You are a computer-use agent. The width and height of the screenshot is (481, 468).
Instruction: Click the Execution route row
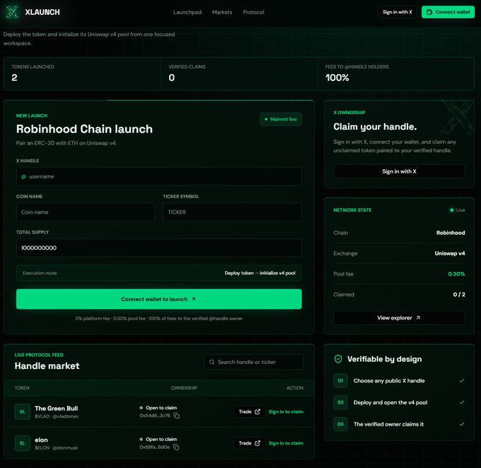coord(159,273)
